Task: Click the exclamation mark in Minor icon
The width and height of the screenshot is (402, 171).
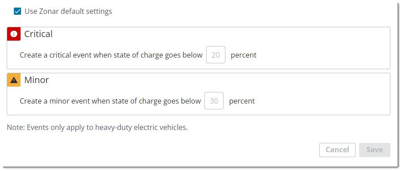Action: [13, 81]
